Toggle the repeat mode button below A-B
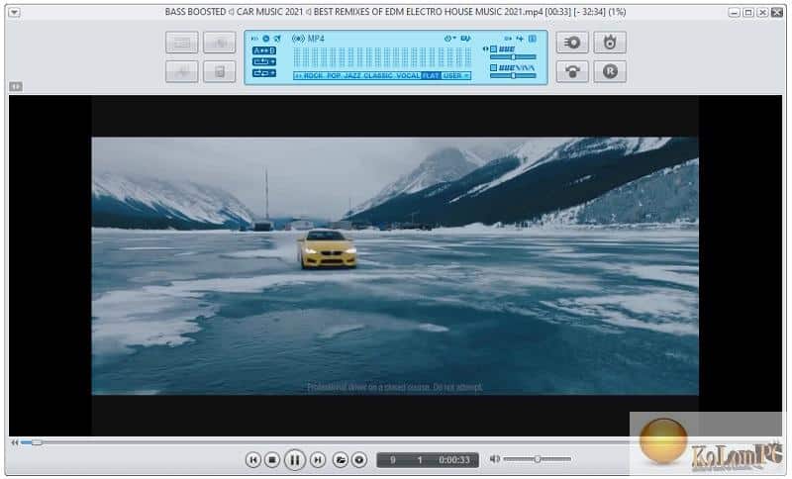The image size is (792, 479). point(264,61)
